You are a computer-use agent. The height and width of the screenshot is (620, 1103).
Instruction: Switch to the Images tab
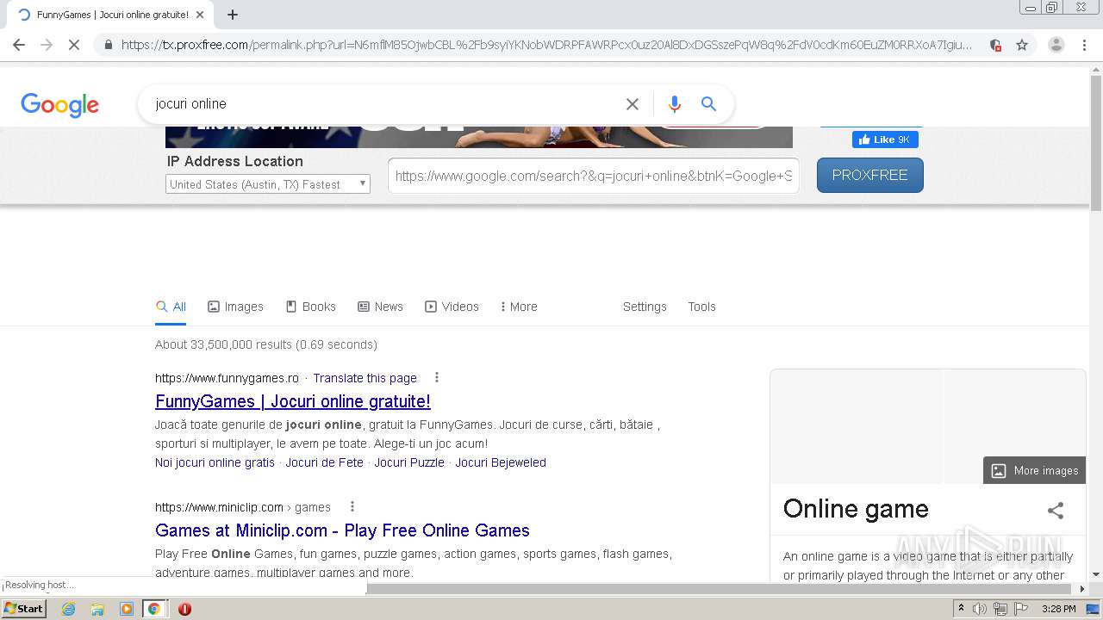235,307
